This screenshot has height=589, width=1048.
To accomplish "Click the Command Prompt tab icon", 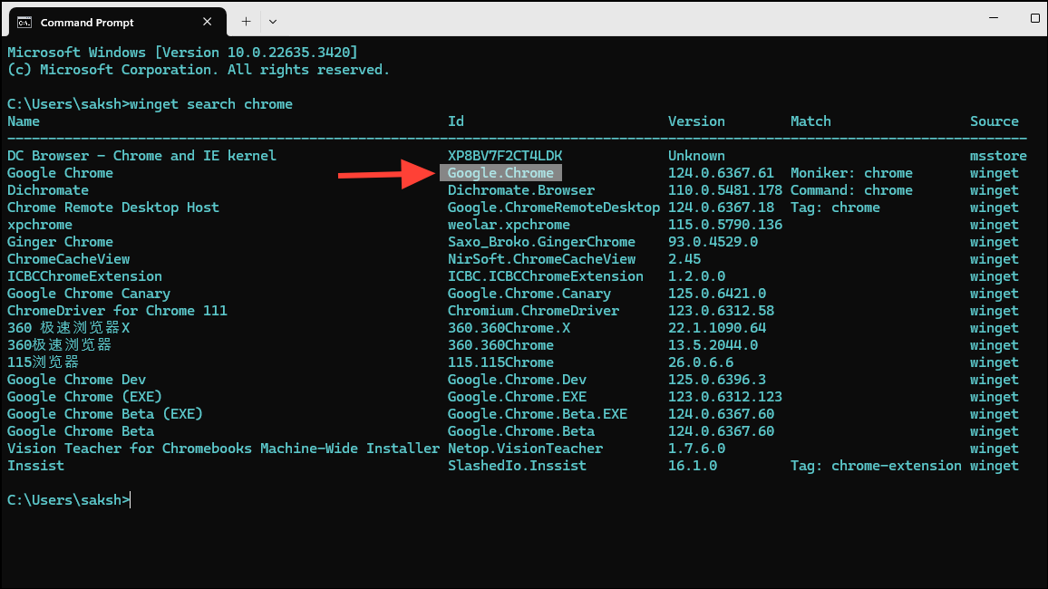I will tap(25, 22).
